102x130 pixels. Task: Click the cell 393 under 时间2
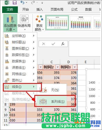point(52,73)
